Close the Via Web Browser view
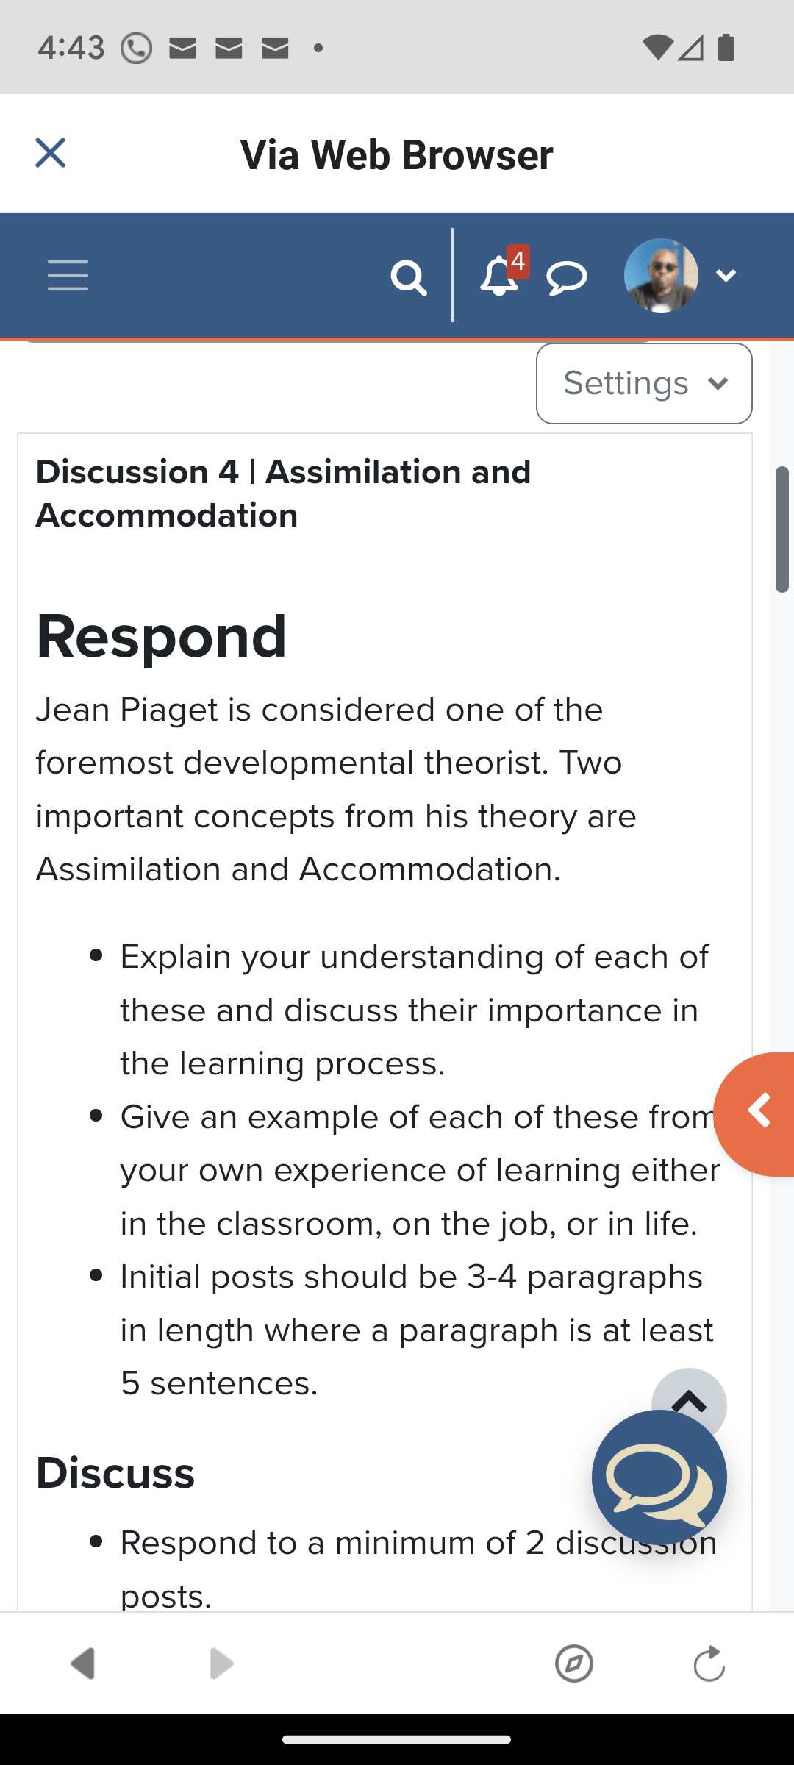This screenshot has width=794, height=1765. pos(50,153)
